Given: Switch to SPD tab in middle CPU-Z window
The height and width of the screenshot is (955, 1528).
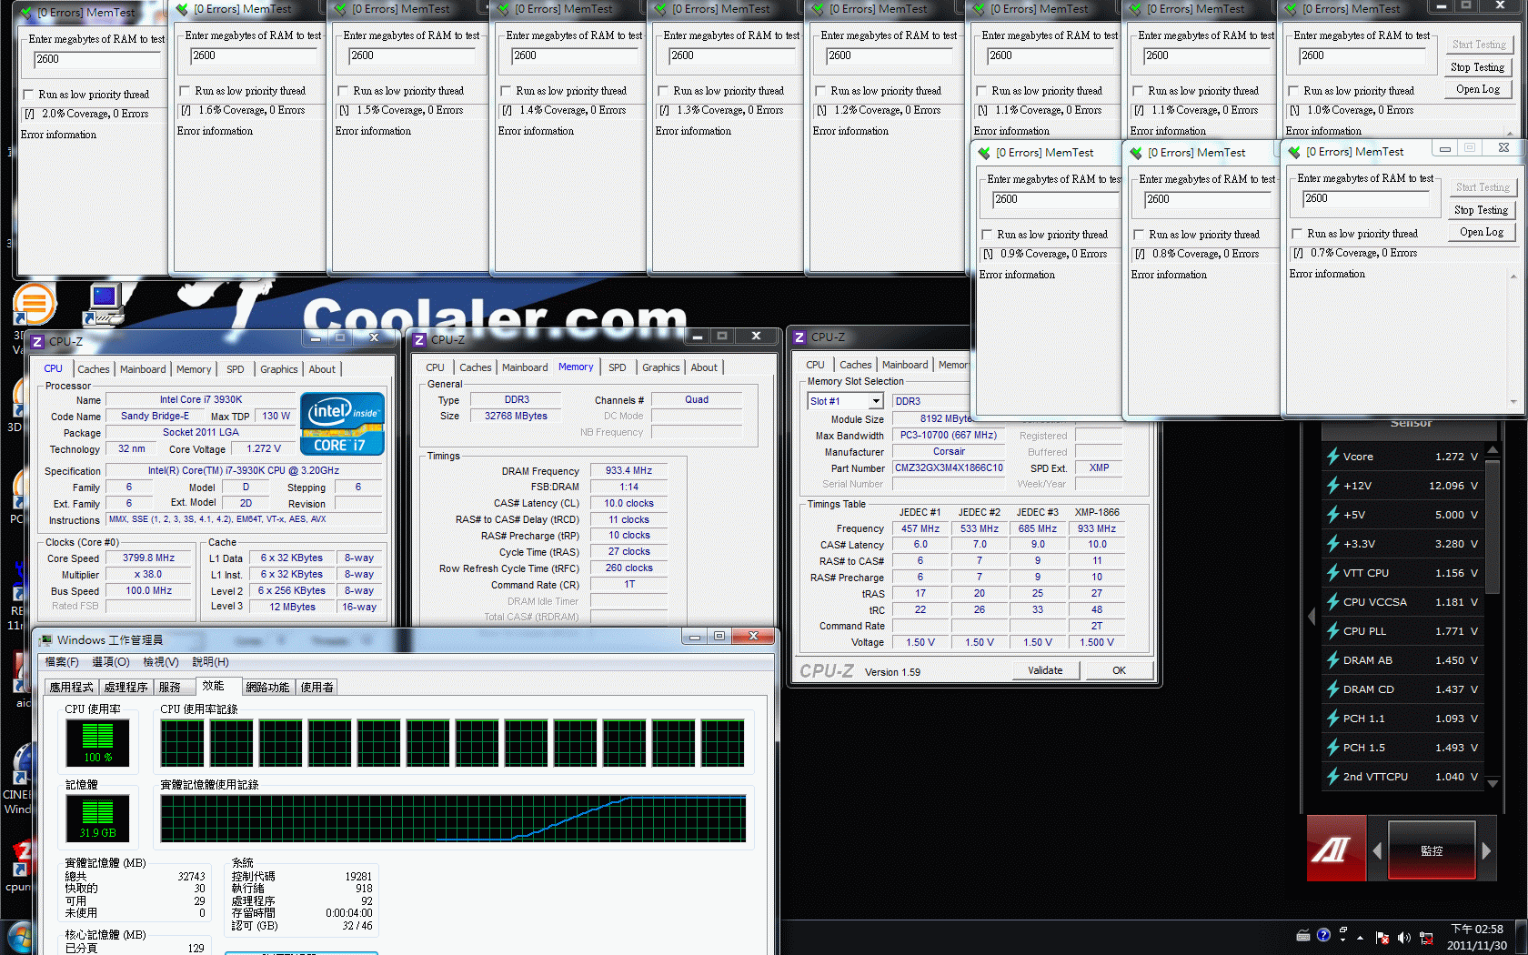Looking at the screenshot, I should pos(617,367).
